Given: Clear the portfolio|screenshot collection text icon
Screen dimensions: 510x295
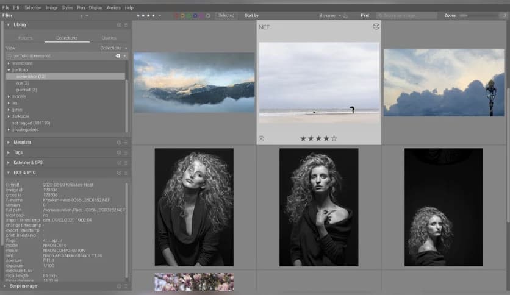Looking at the screenshot, I should 118,55.
